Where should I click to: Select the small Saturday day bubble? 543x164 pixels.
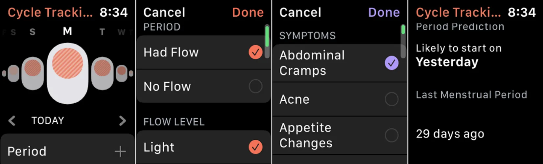tap(13, 73)
